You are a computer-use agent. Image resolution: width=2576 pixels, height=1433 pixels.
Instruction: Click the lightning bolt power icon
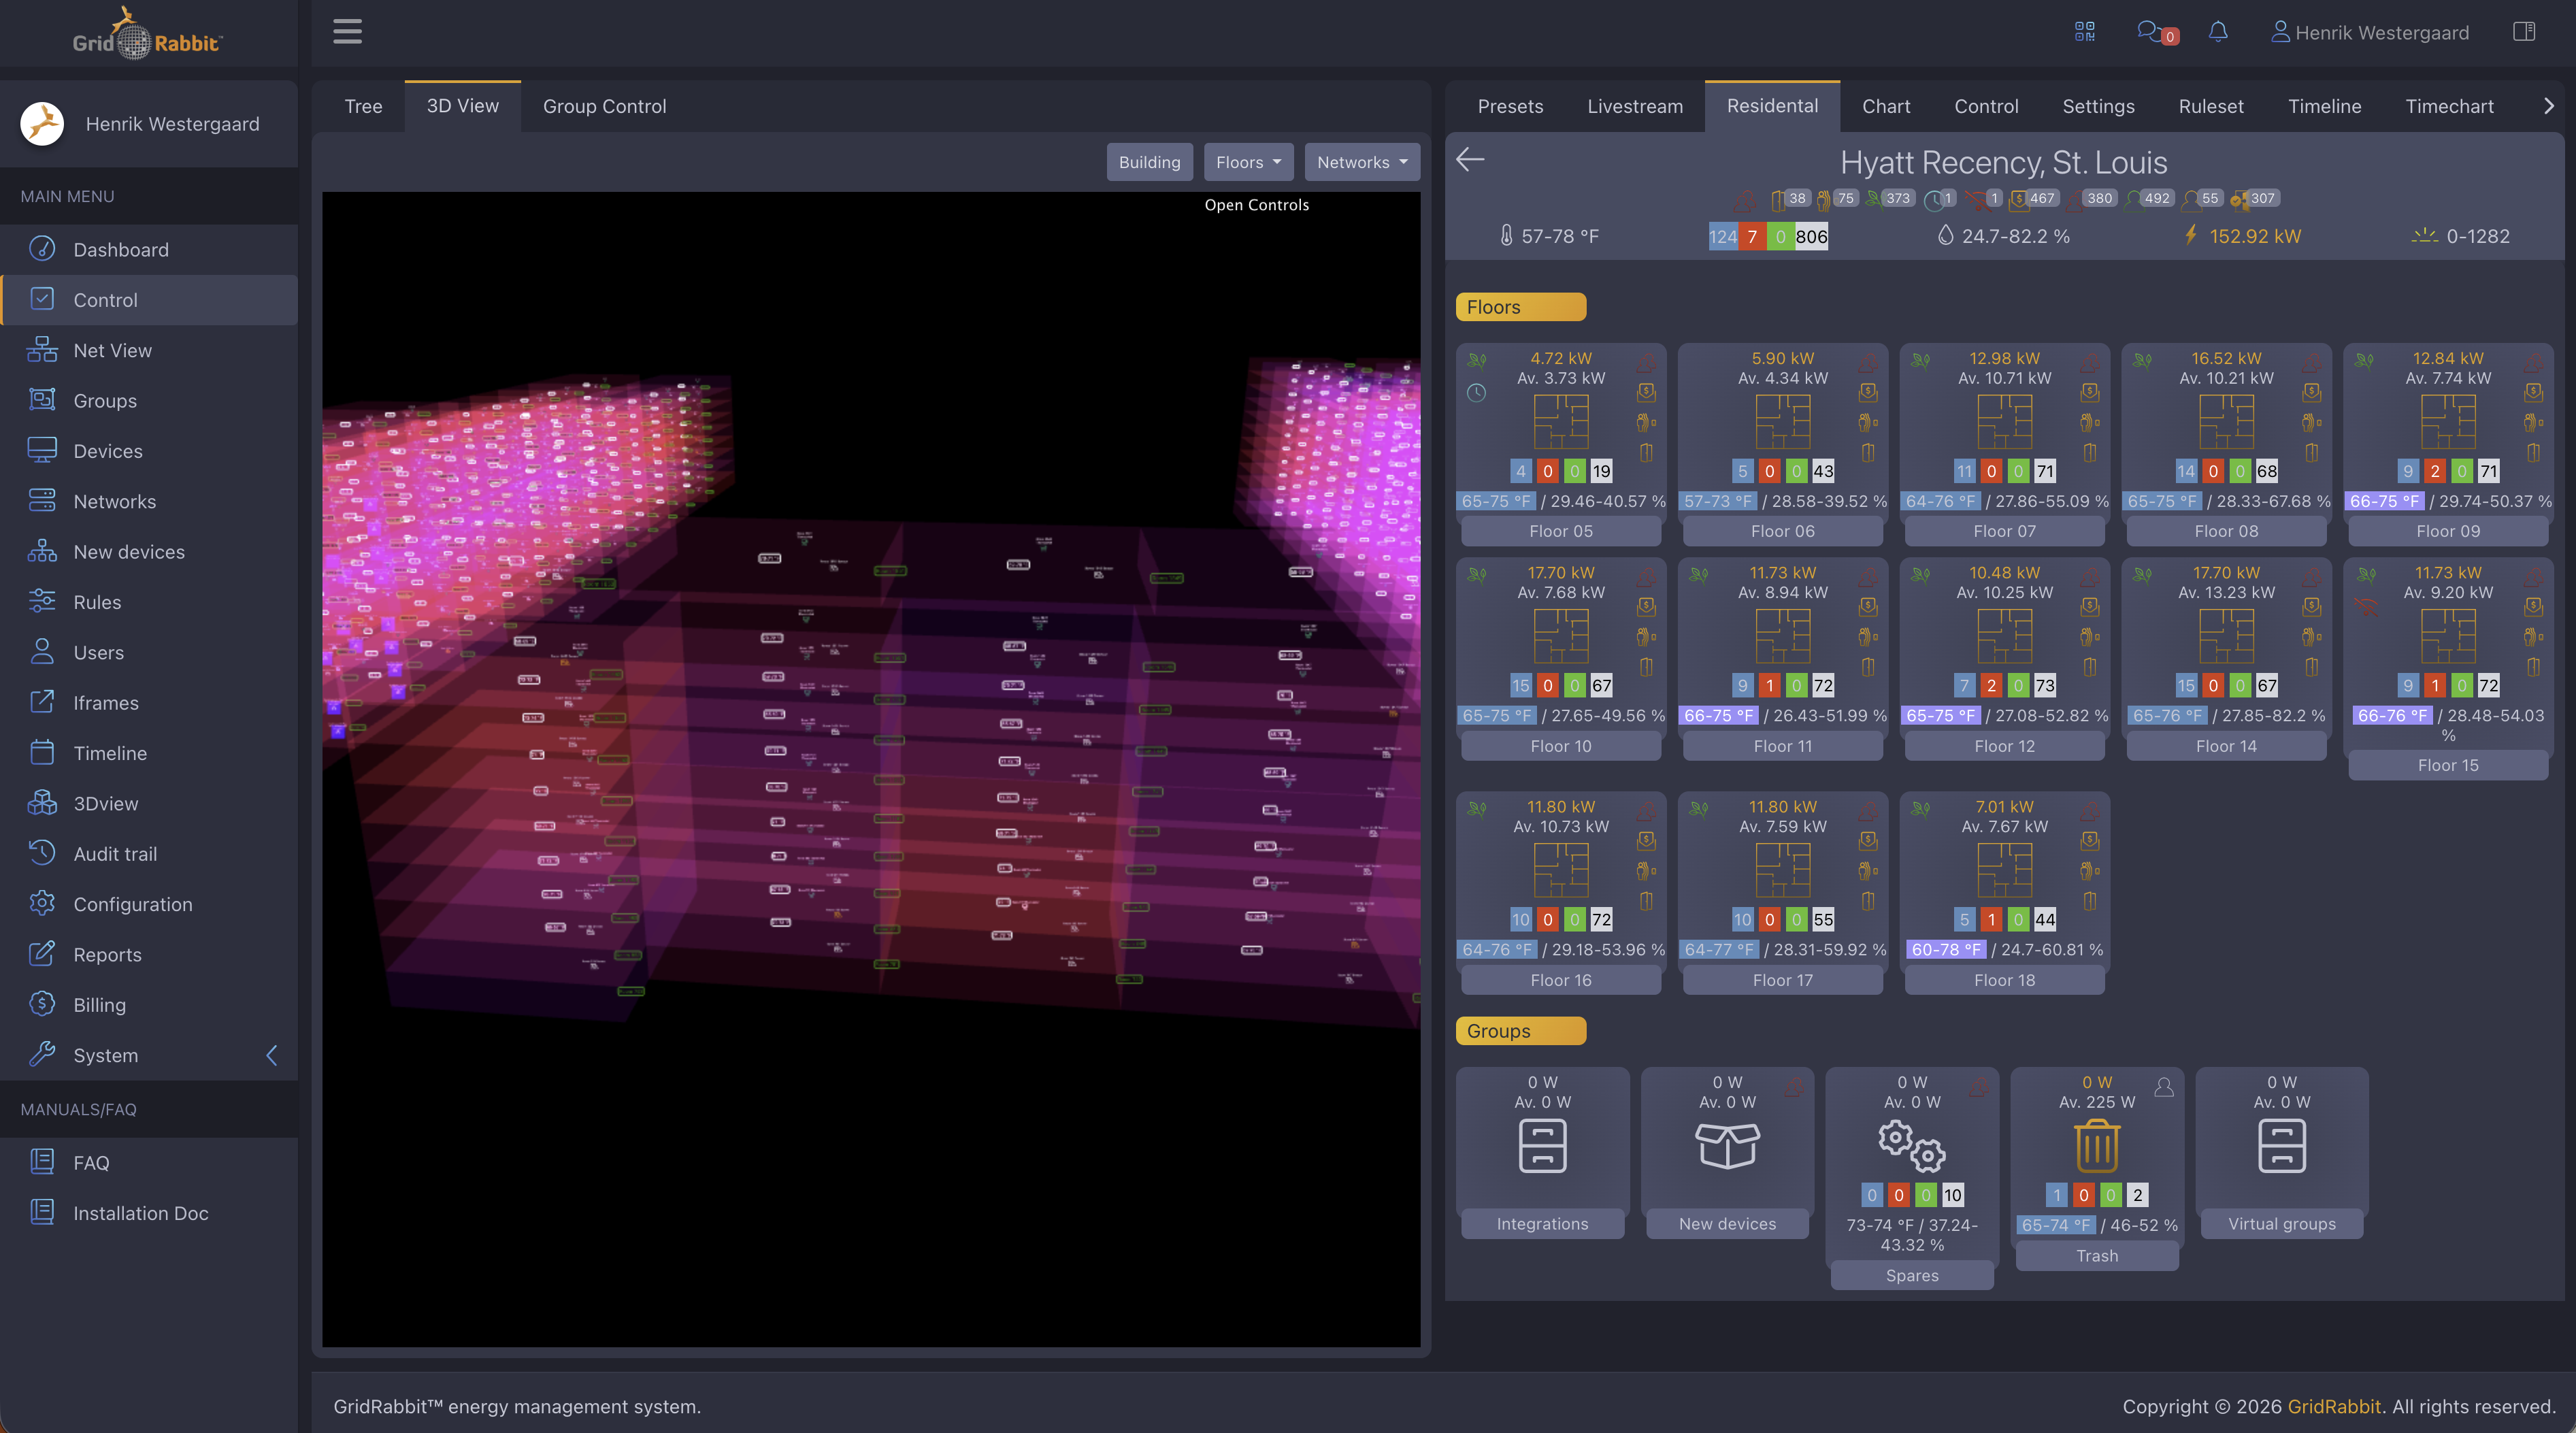click(2190, 235)
